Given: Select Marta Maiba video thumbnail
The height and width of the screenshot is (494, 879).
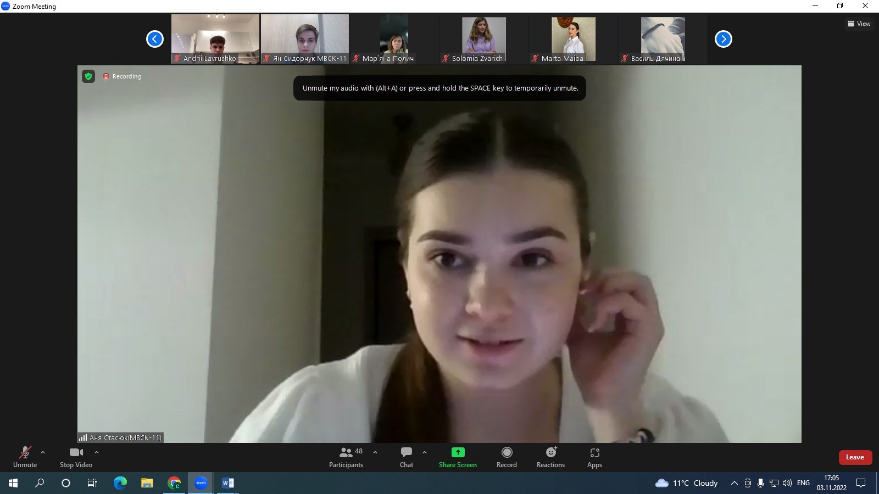Looking at the screenshot, I should (574, 39).
